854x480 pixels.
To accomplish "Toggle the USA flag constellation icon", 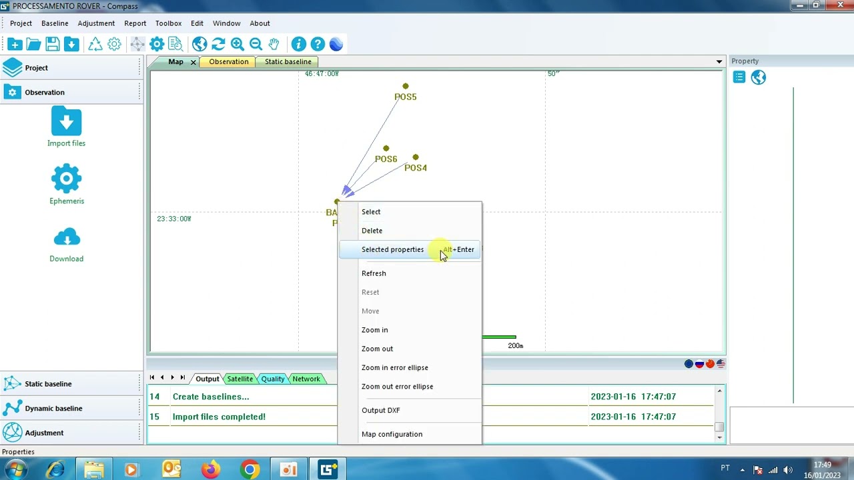I will tap(721, 363).
